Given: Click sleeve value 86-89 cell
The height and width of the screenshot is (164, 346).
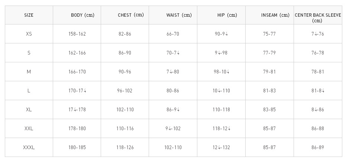Looking at the screenshot, I should pos(318,147).
